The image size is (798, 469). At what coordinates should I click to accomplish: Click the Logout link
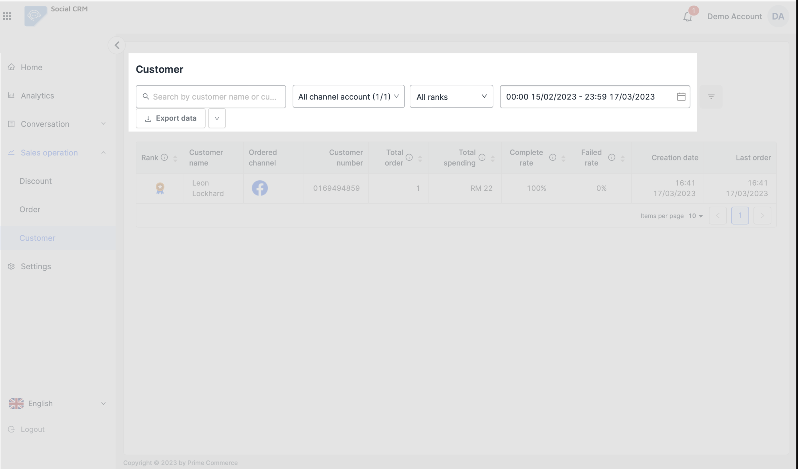[x=32, y=429]
